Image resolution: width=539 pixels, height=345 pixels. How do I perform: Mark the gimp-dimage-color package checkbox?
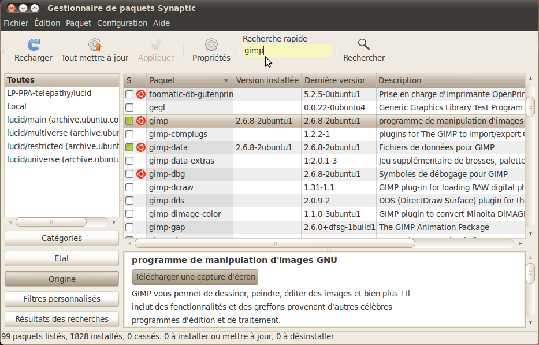[x=129, y=214]
